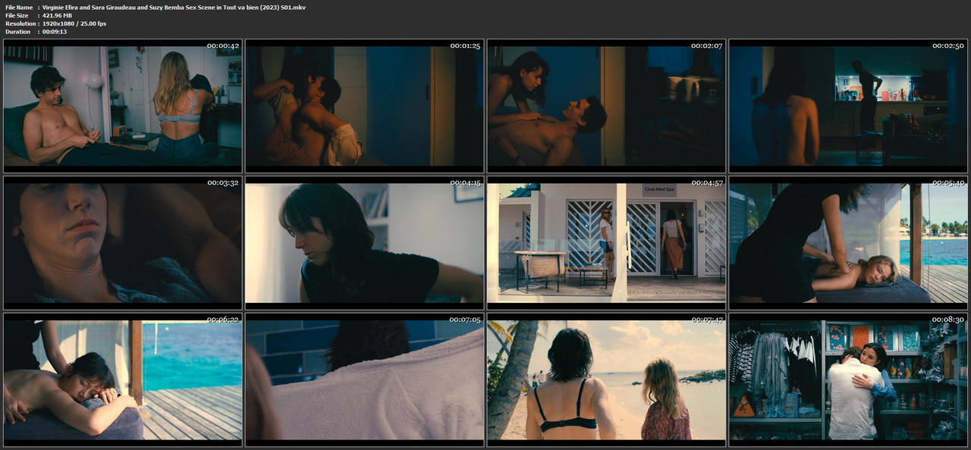This screenshot has width=971, height=450.
Task: View the close-up frame at 00:03:32
Action: 123,243
